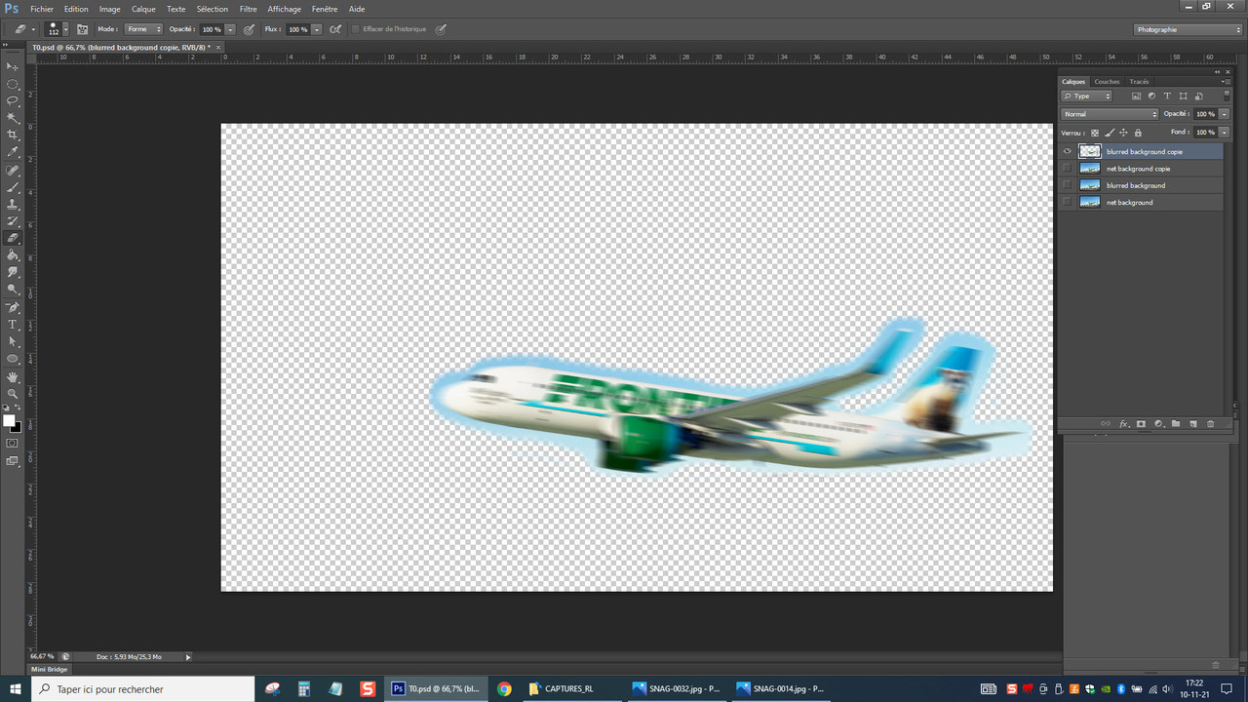Select the Eraser tool in toolbox
The width and height of the screenshot is (1248, 702).
pyautogui.click(x=13, y=238)
